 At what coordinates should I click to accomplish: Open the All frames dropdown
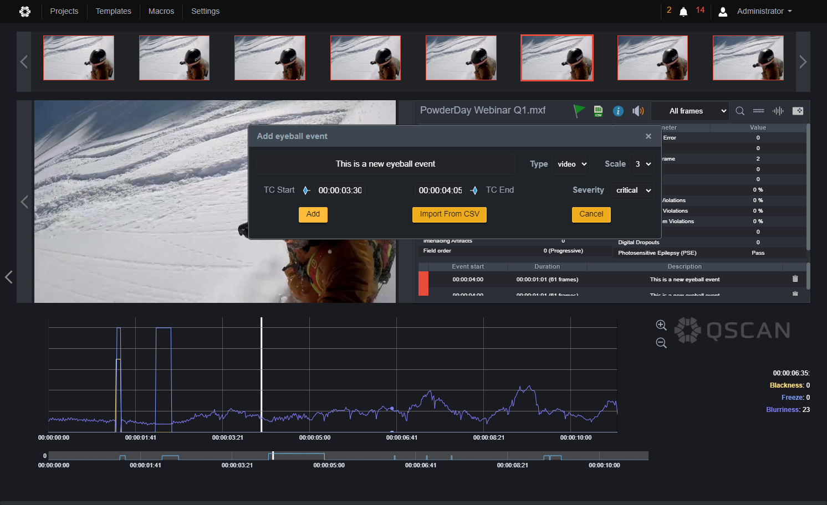click(x=690, y=111)
